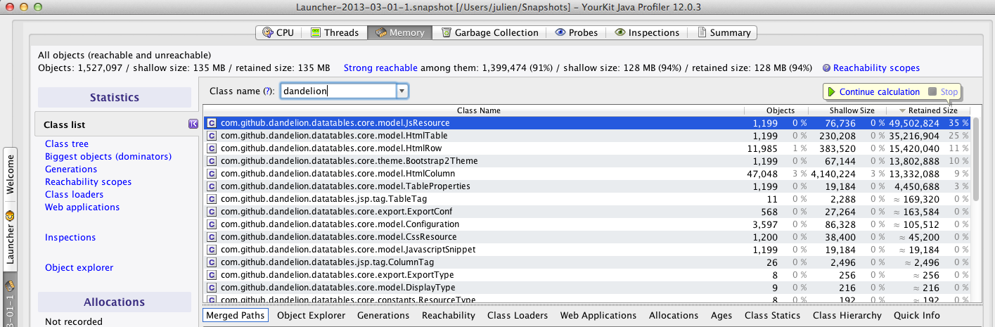
Task: Open Class tree in the sidebar
Action: 67,143
